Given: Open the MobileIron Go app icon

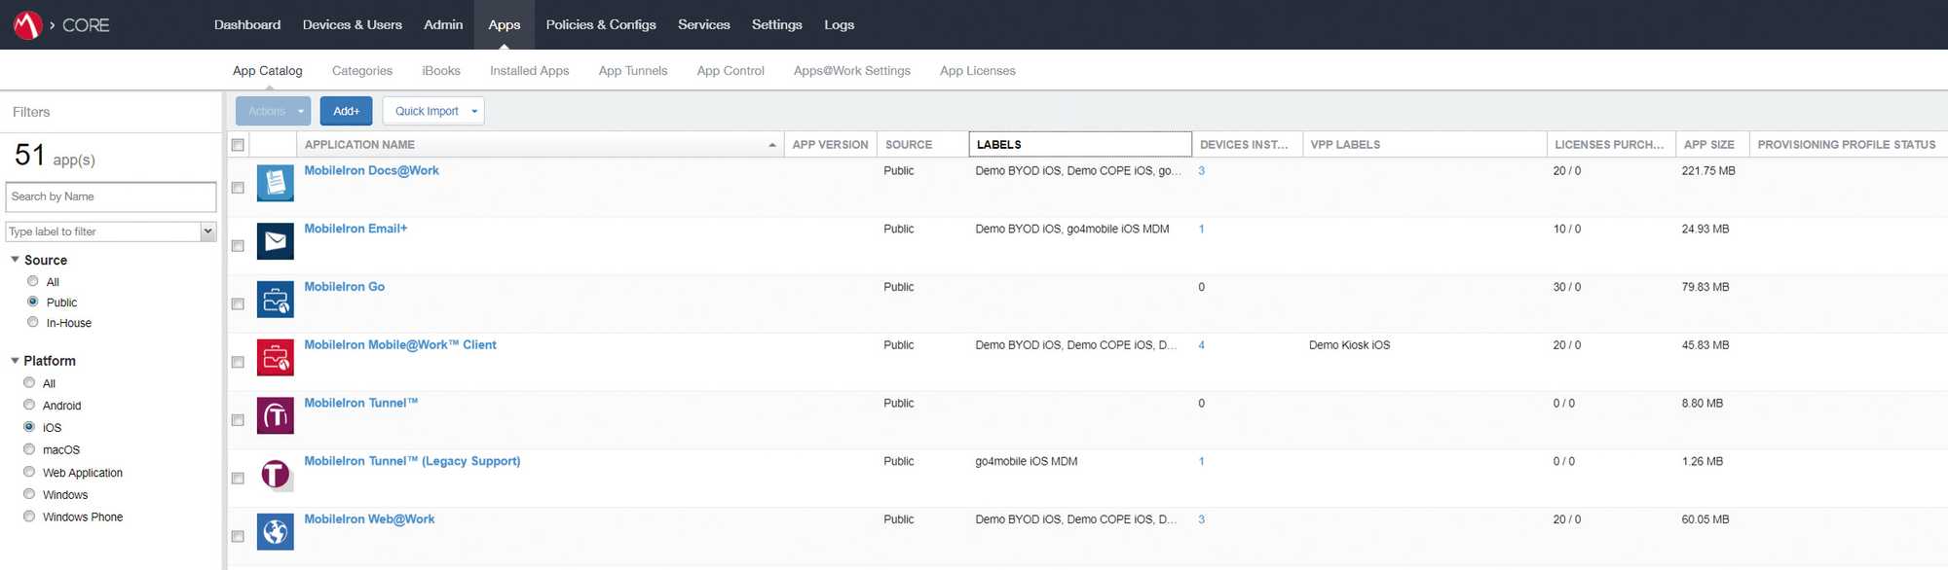Looking at the screenshot, I should [x=276, y=300].
